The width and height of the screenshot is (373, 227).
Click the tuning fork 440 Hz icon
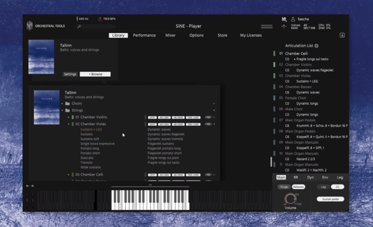pos(77,19)
